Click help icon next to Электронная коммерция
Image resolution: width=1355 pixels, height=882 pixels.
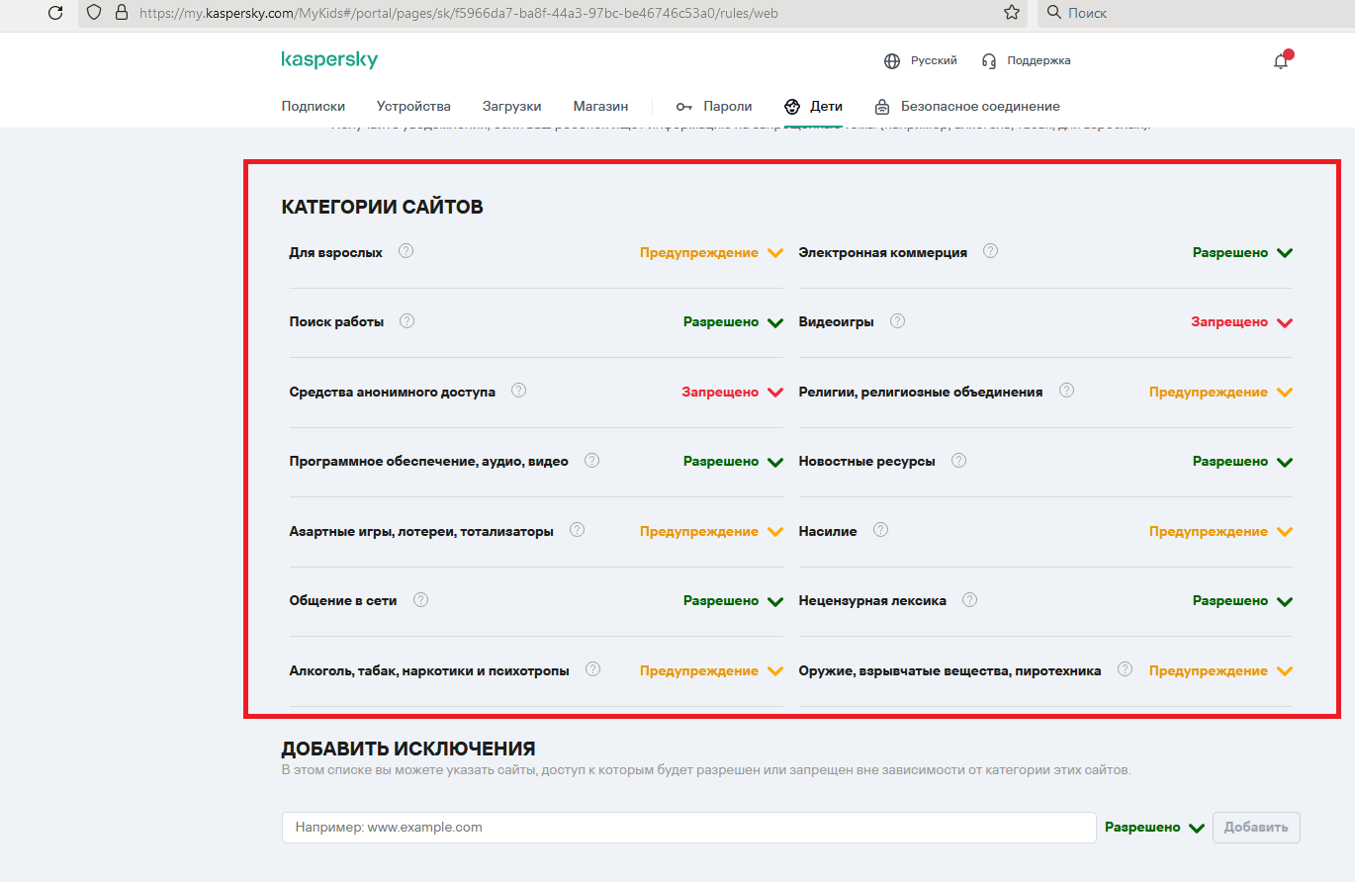[x=990, y=251]
